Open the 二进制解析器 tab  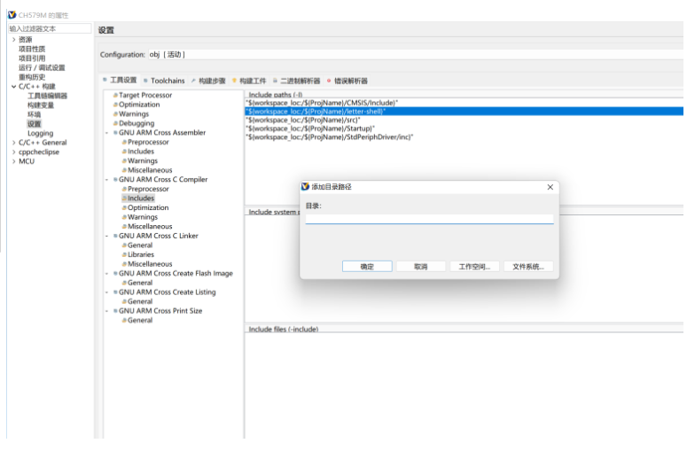click(x=301, y=81)
